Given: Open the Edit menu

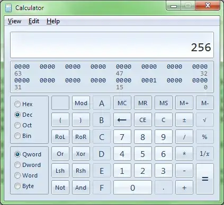Looking at the screenshot, I should tap(34, 21).
